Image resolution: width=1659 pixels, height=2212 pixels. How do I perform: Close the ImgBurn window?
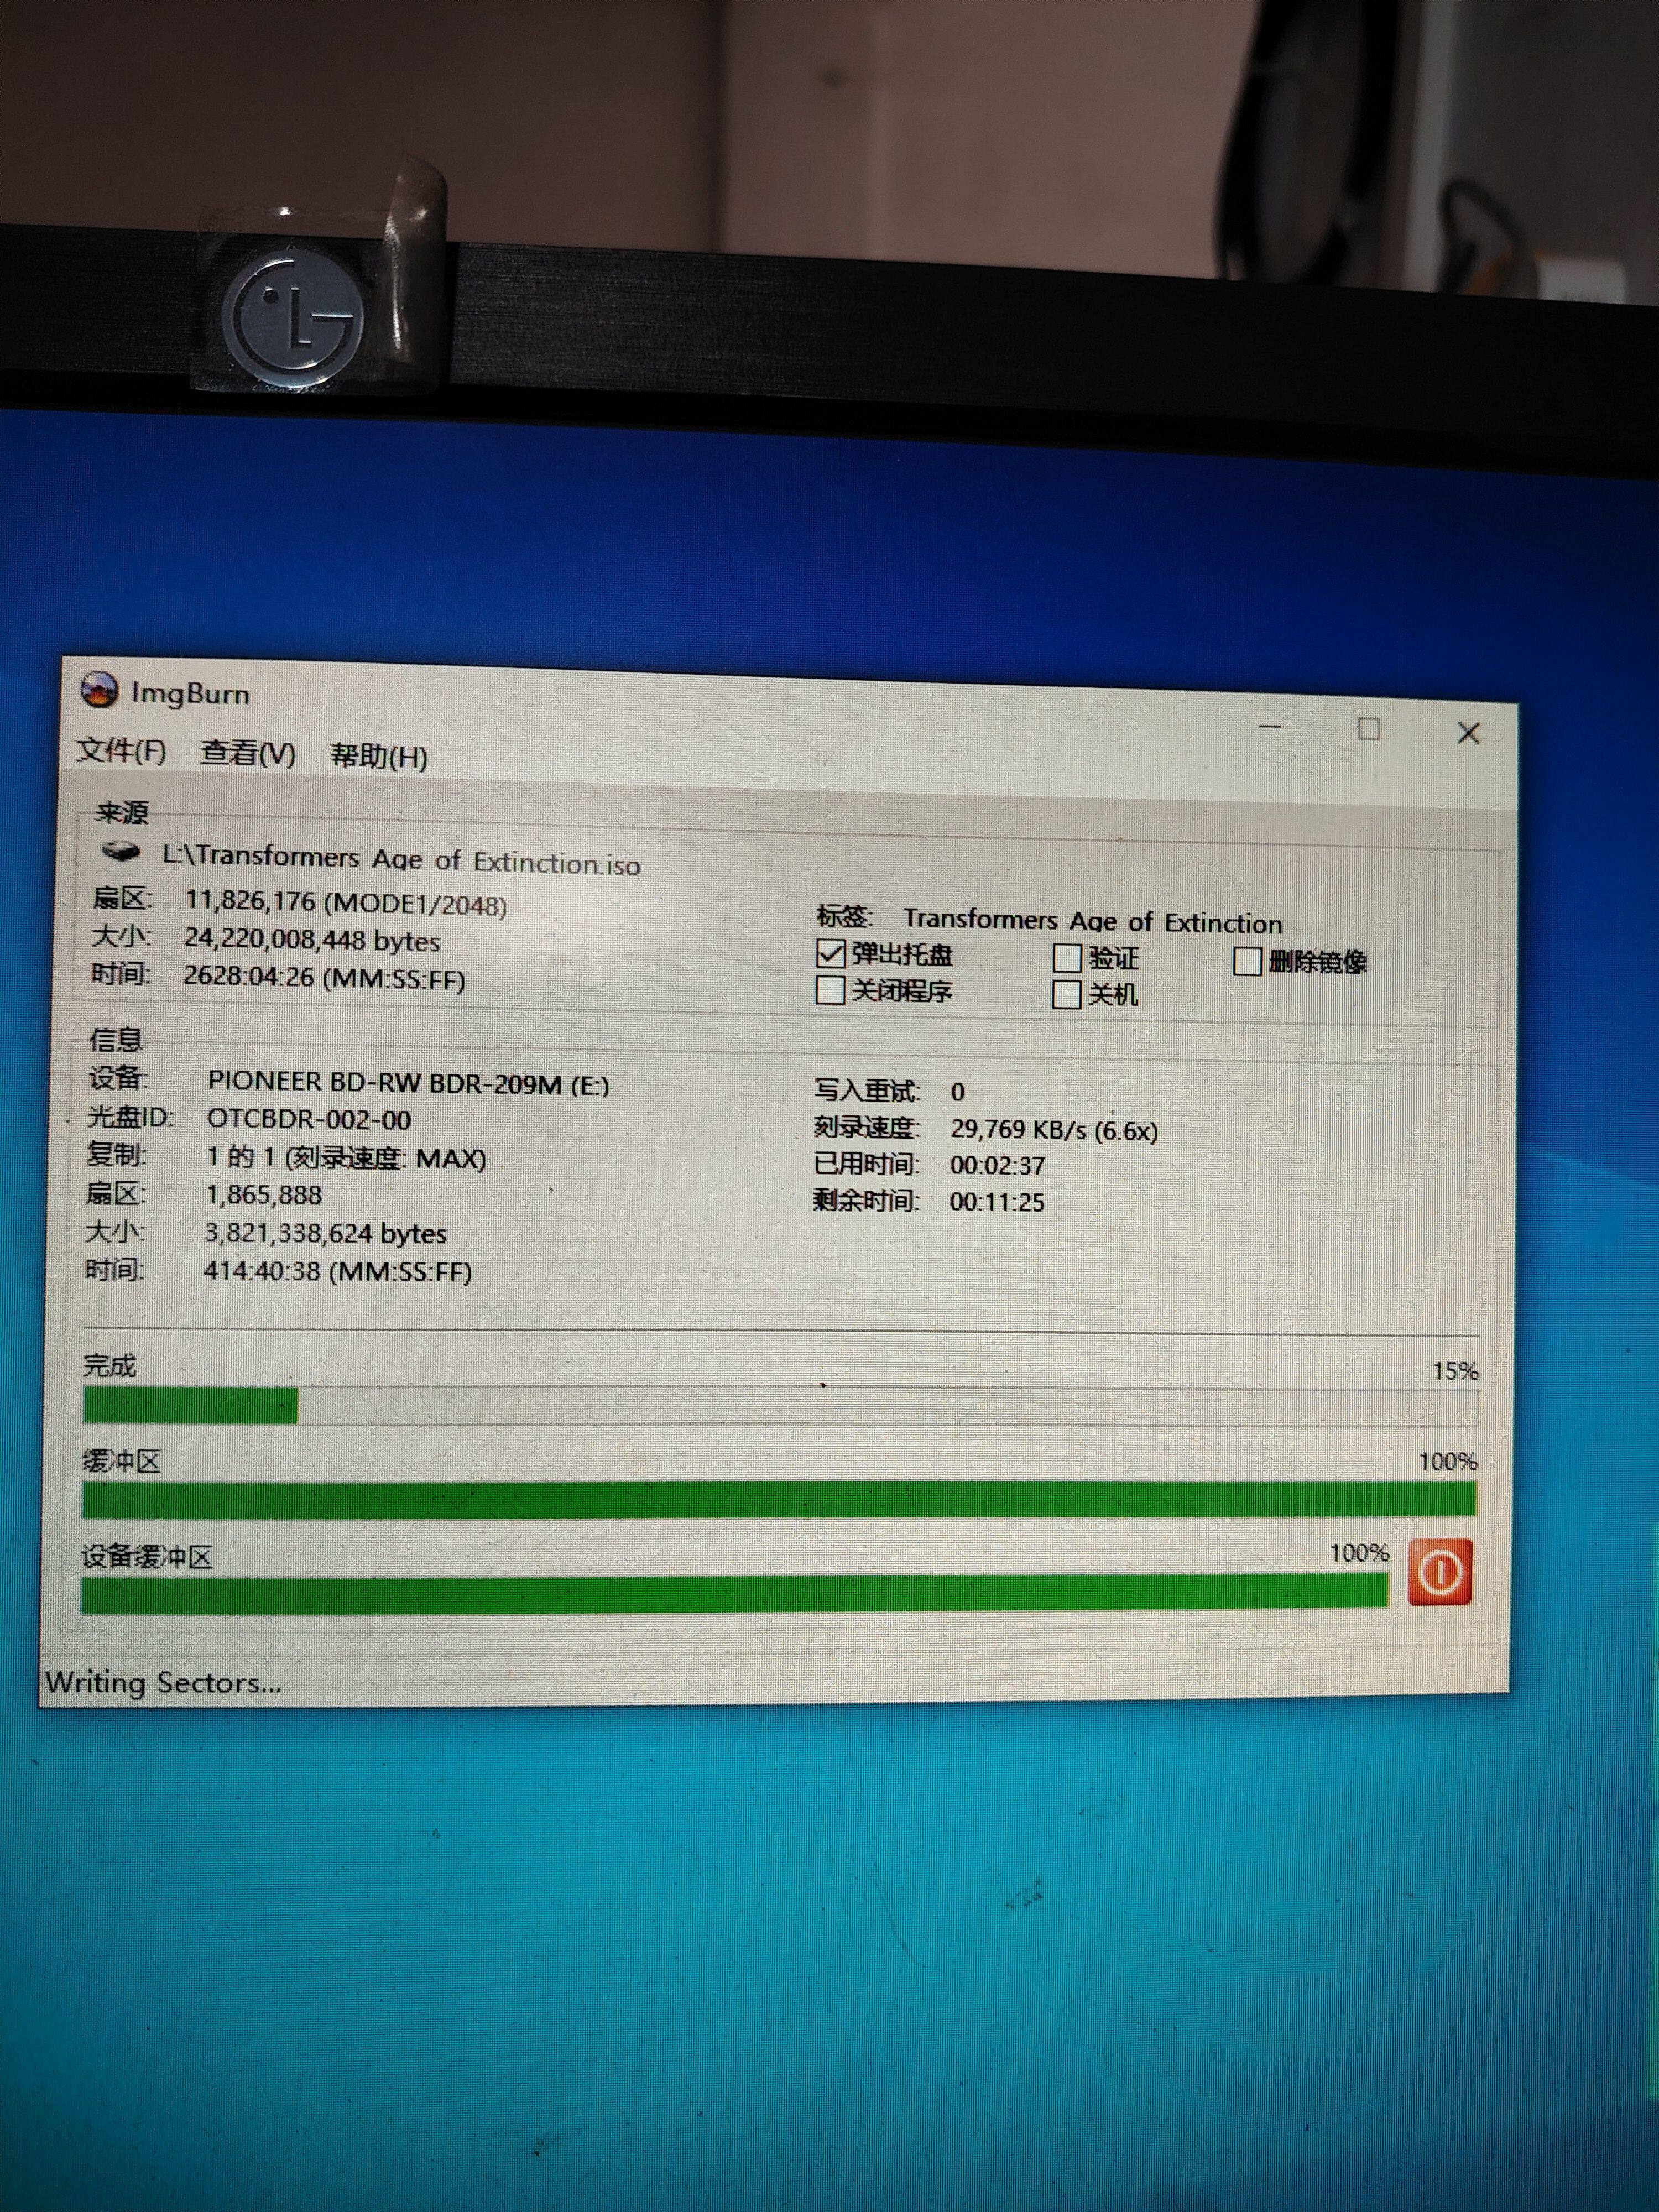coord(1468,733)
